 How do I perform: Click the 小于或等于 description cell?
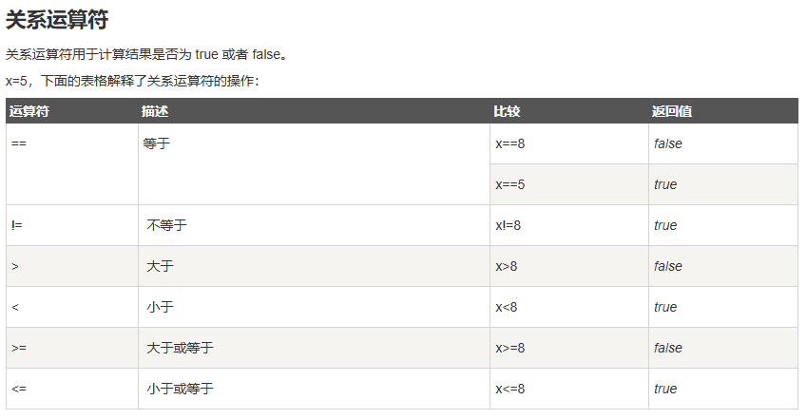point(181,390)
